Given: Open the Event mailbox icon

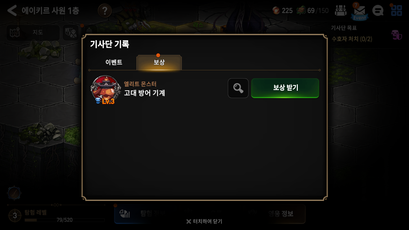Looking at the screenshot, I should (x=359, y=11).
